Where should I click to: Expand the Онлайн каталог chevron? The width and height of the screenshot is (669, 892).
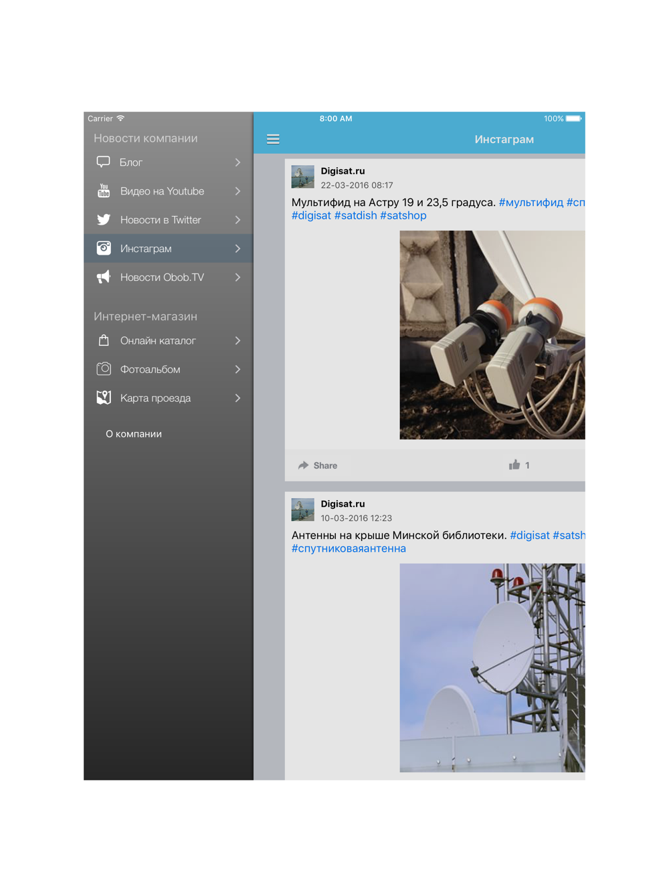coord(237,341)
